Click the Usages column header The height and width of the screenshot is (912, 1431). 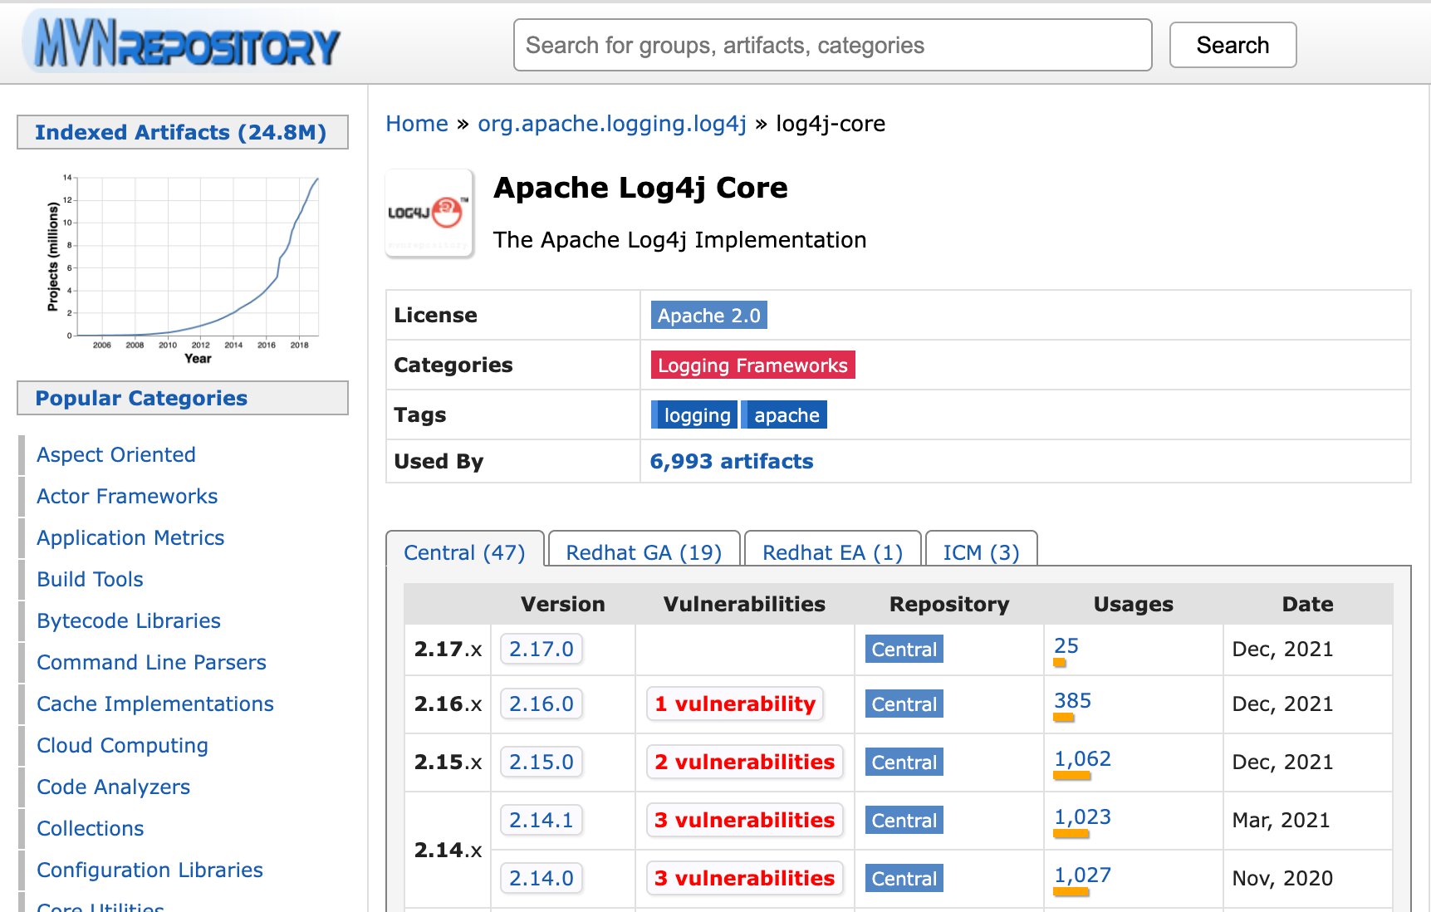coord(1133,604)
